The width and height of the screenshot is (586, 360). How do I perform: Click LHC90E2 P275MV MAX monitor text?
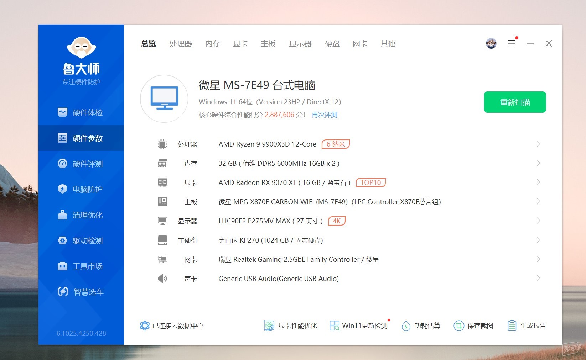point(271,221)
